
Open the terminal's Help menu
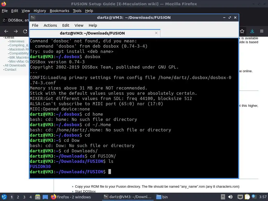pyautogui.click(x=93, y=25)
